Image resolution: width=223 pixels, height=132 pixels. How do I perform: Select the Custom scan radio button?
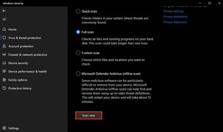click(78, 53)
